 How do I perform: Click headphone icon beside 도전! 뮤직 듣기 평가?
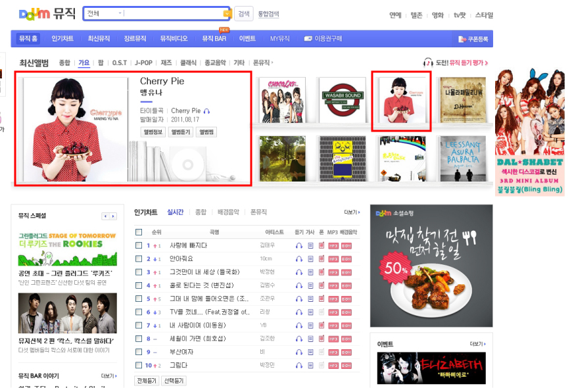click(x=427, y=62)
